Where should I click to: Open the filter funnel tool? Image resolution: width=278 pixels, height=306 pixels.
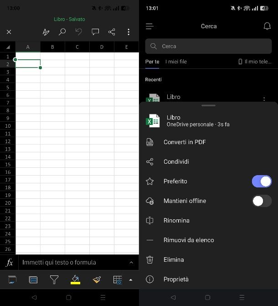pyautogui.click(x=54, y=280)
